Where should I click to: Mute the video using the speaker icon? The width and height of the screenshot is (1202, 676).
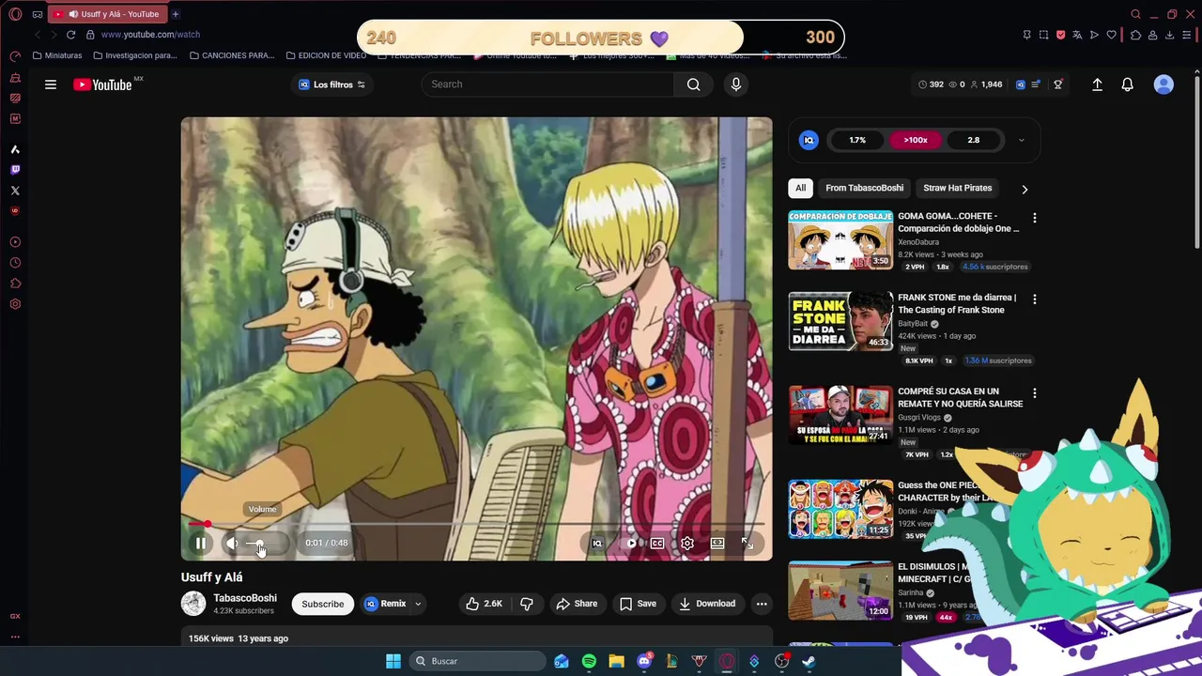point(231,543)
